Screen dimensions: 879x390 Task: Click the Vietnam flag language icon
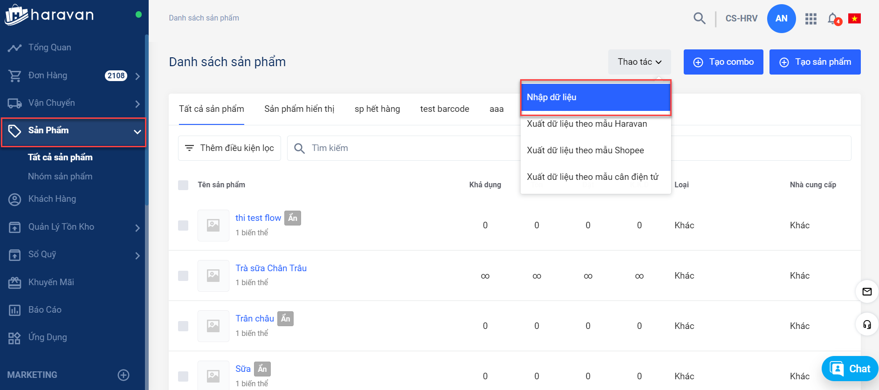854,19
